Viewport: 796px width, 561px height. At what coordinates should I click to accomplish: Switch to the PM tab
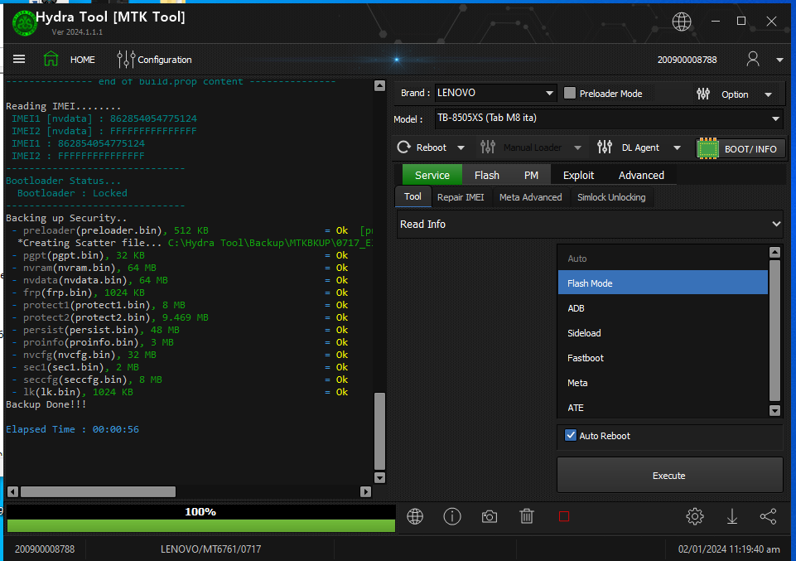(x=531, y=175)
